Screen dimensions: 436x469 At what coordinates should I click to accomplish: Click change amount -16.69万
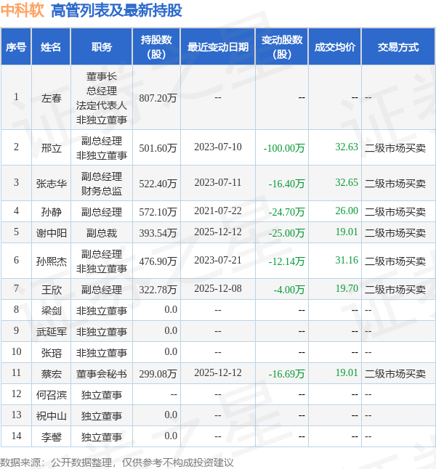[x=286, y=374]
